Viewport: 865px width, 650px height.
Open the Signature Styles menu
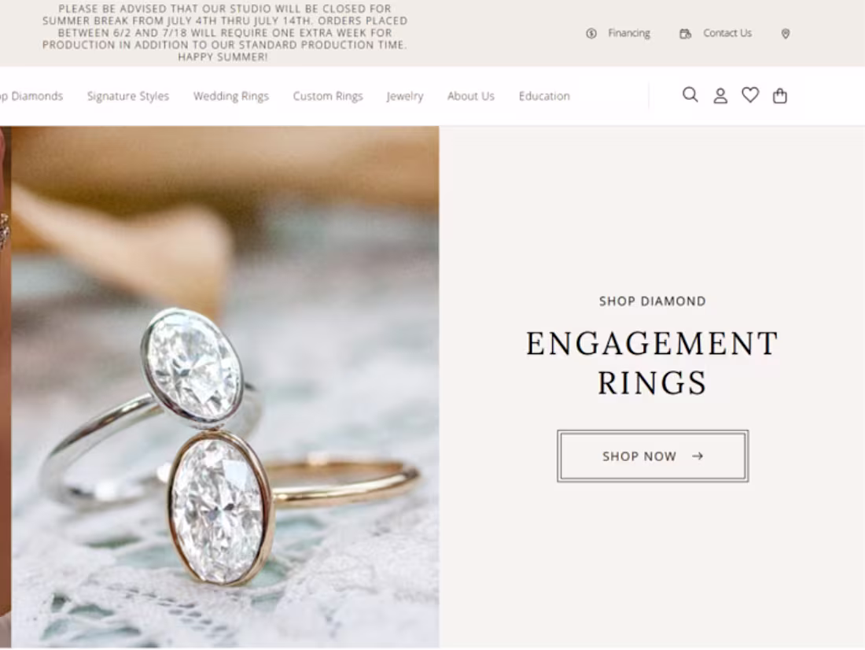point(128,96)
